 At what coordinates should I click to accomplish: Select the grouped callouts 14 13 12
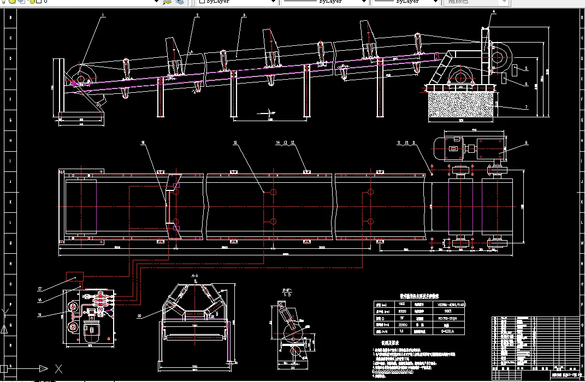286,143
